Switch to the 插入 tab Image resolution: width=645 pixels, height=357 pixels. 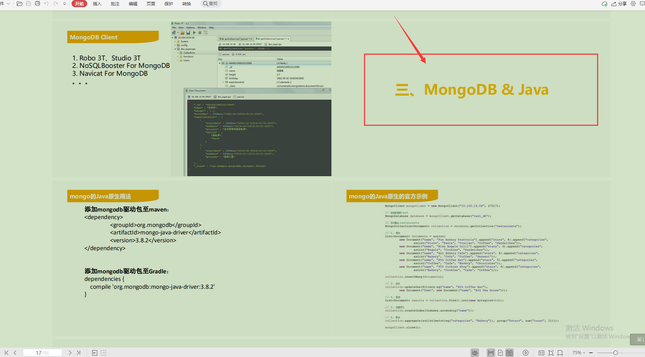click(97, 4)
